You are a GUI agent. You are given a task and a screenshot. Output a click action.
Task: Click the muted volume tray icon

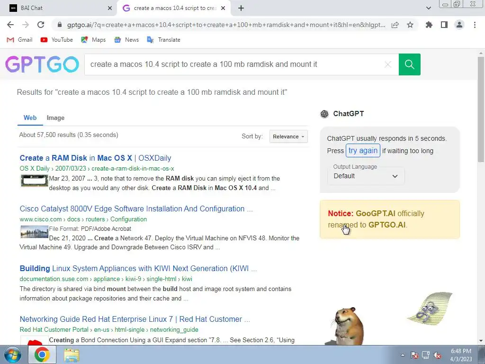pos(437,355)
